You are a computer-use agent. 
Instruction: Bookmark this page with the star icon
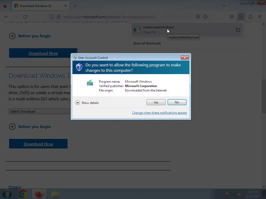coord(205,17)
